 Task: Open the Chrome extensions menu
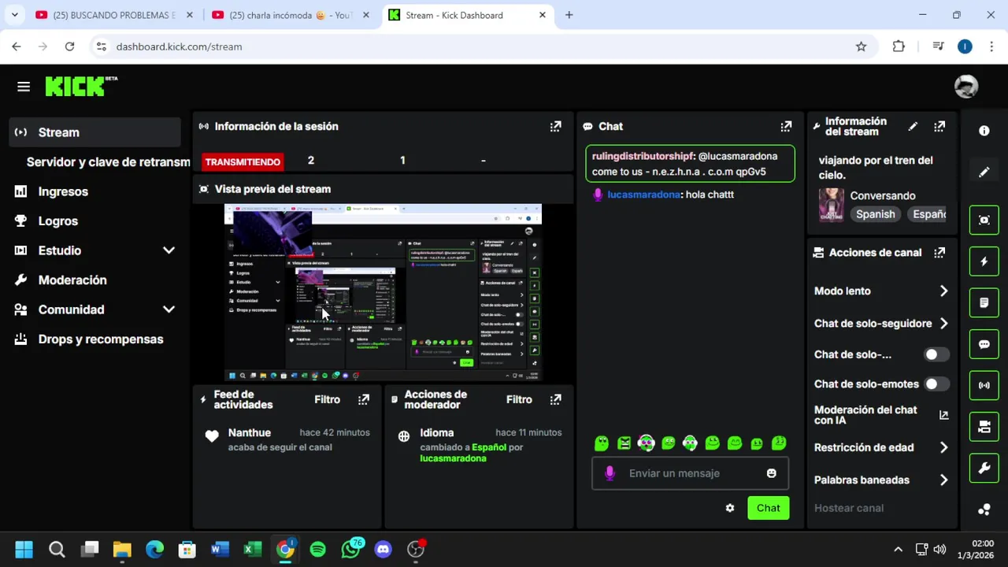[899, 46]
